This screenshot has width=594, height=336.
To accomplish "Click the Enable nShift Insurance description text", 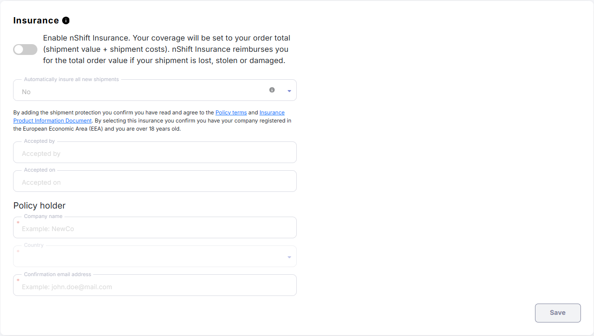I will (167, 50).
